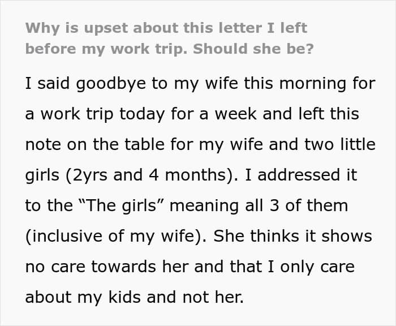Click the title phrase "Should she be?"
This screenshot has height=326, width=396.
253,48
